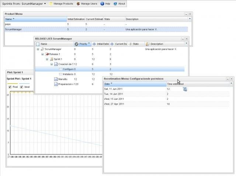The height and width of the screenshot is (176, 236).
Task: Toggle the Ideal series checkbox
Action: click(21, 87)
